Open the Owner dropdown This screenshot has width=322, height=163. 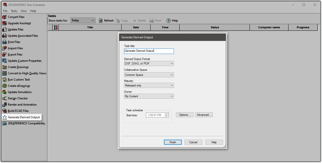click(x=149, y=96)
